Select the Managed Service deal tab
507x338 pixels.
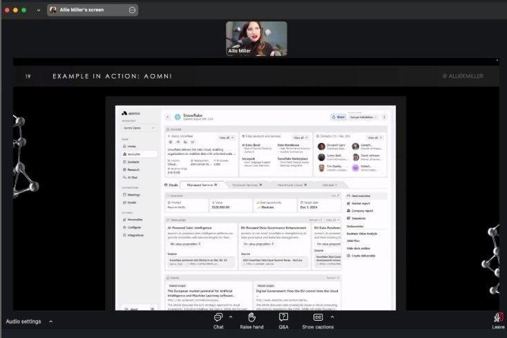pos(202,185)
